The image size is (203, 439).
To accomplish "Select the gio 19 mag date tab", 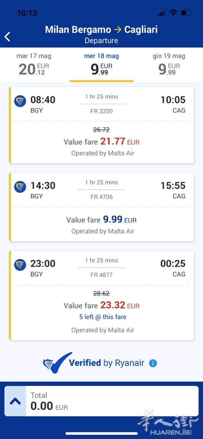I will coord(169,65).
